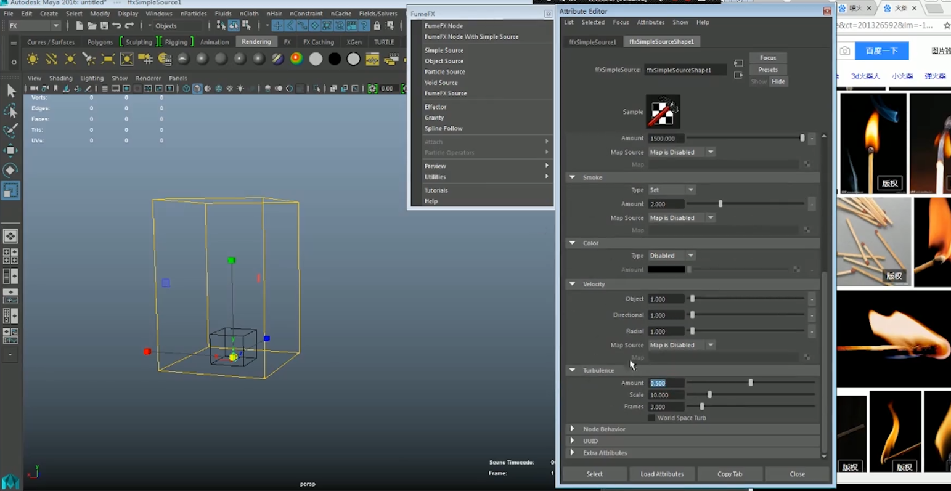951x491 pixels.
Task: Switch to ffxSimpleSource1 tab
Action: pos(592,42)
